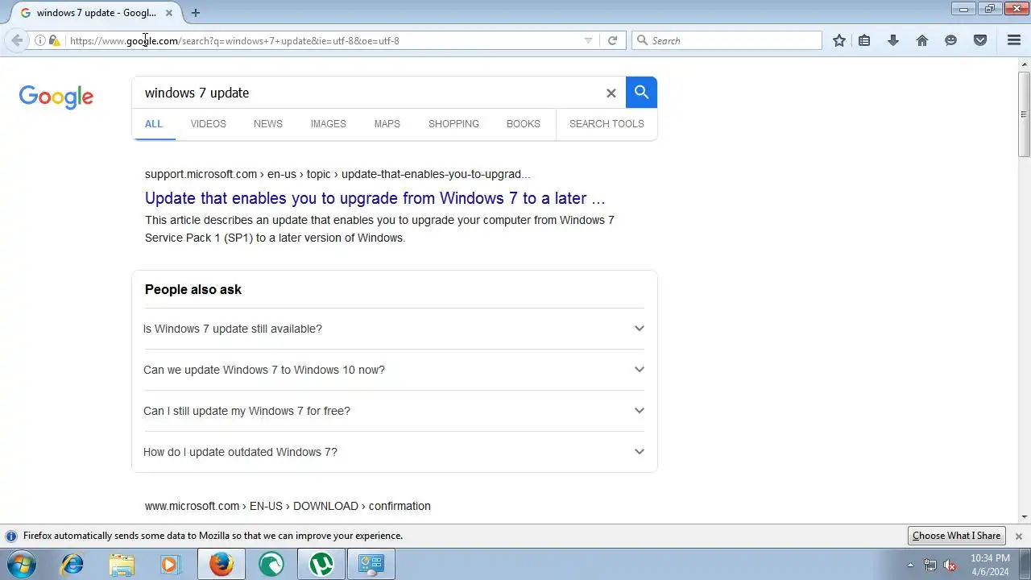1031x580 pixels.
Task: Open the site information icon
Action: [x=39, y=40]
